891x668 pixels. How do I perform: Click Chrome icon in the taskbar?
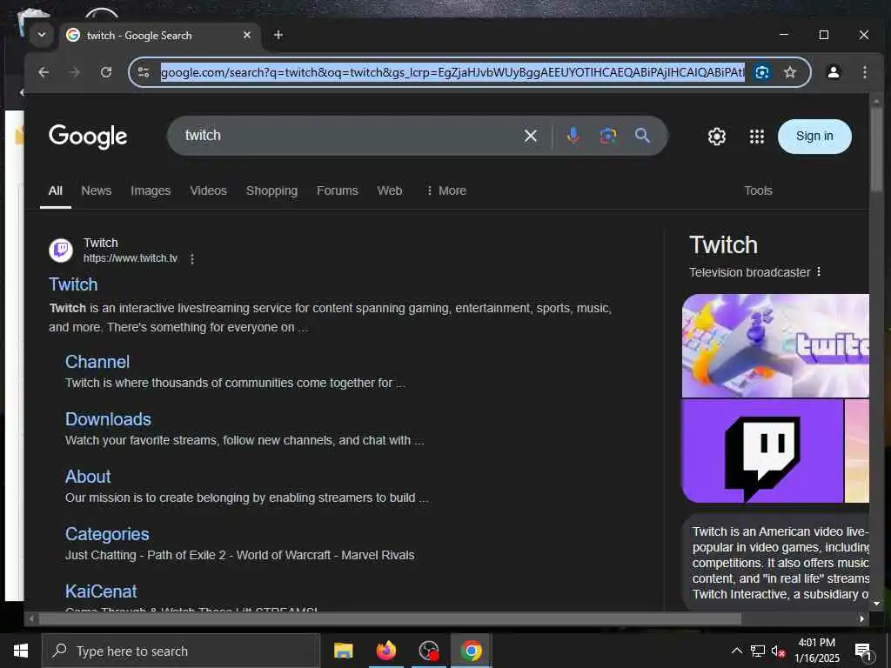(471, 651)
